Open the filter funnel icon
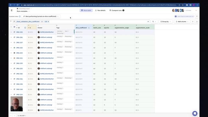This screenshot has height=117, width=208. 11,21
